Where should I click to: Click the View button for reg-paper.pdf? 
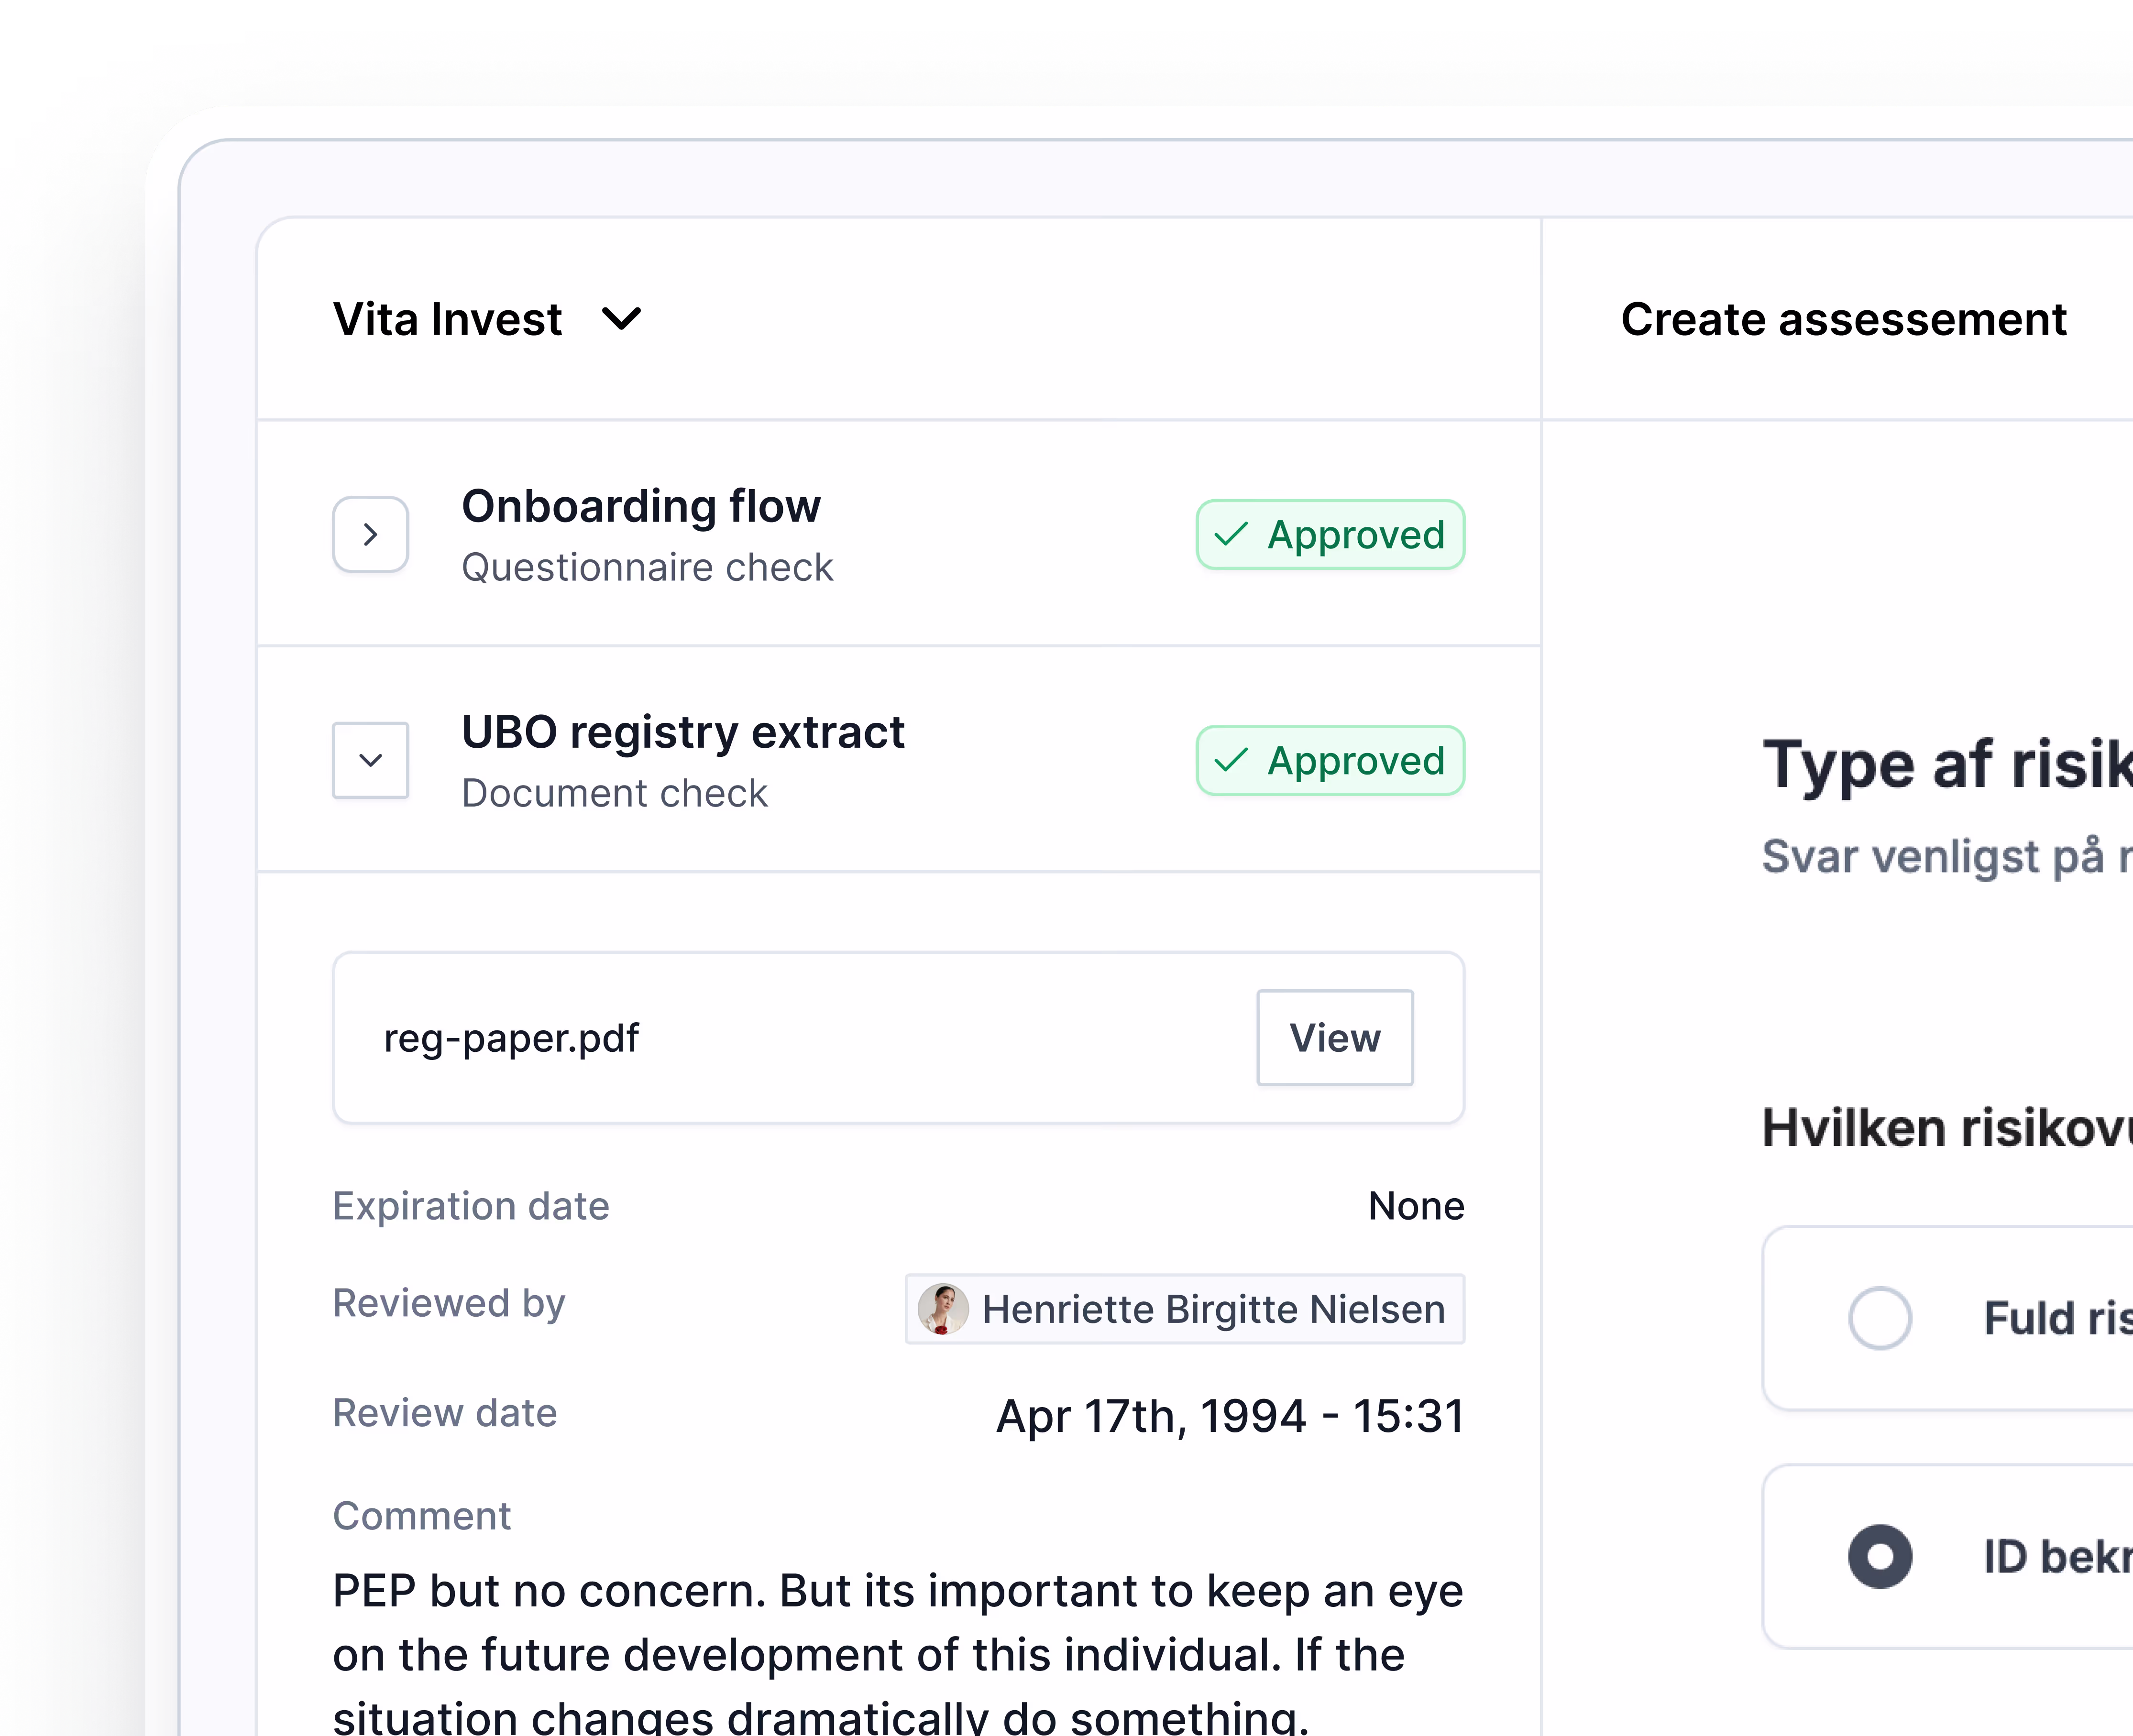tap(1334, 1037)
